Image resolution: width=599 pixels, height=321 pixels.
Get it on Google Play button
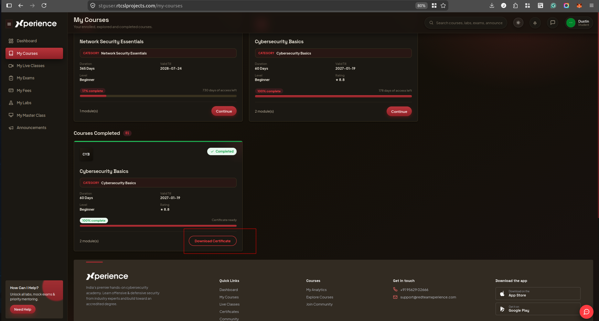click(538, 309)
